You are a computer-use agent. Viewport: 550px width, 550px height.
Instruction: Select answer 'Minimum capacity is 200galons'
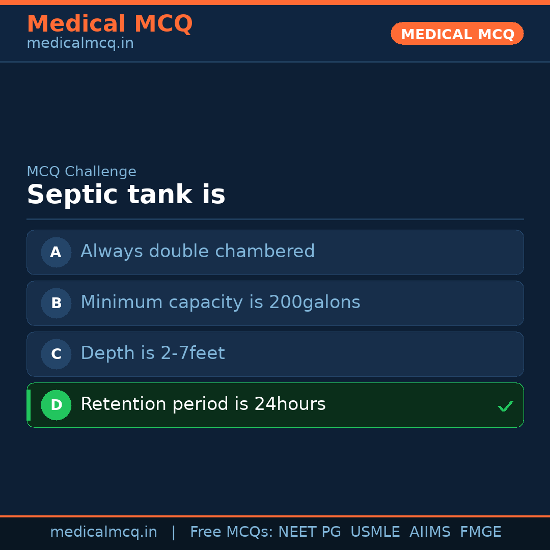[220, 302]
